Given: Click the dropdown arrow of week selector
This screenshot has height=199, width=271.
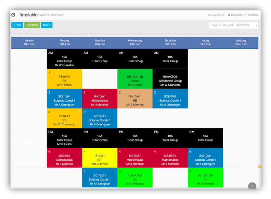Looking at the screenshot, I should 256,25.
